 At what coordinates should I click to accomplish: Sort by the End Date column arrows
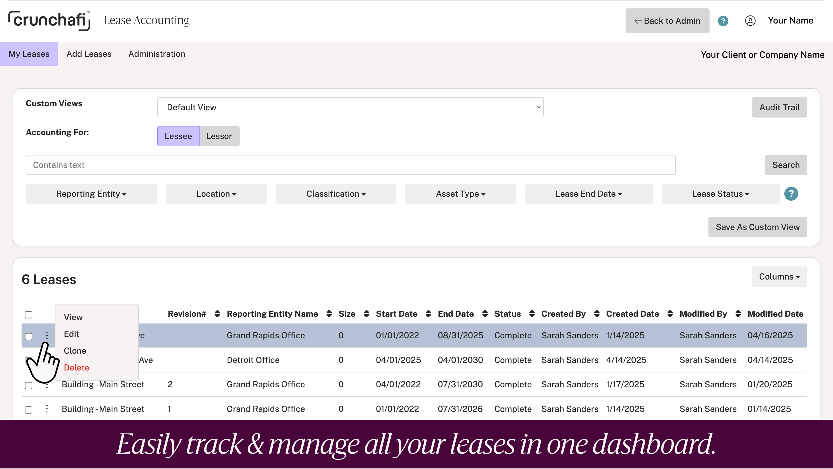(x=485, y=314)
